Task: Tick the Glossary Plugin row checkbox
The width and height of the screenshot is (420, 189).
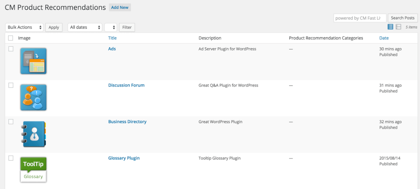Action: point(11,158)
